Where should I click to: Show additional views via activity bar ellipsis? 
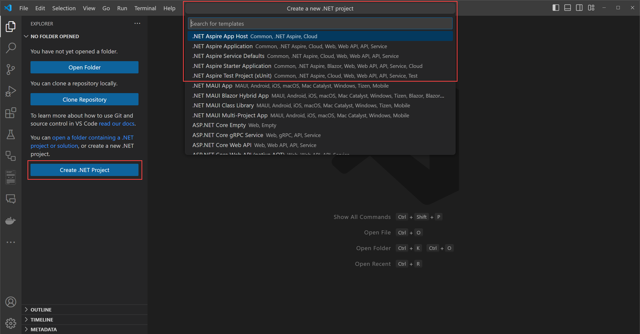tap(10, 242)
